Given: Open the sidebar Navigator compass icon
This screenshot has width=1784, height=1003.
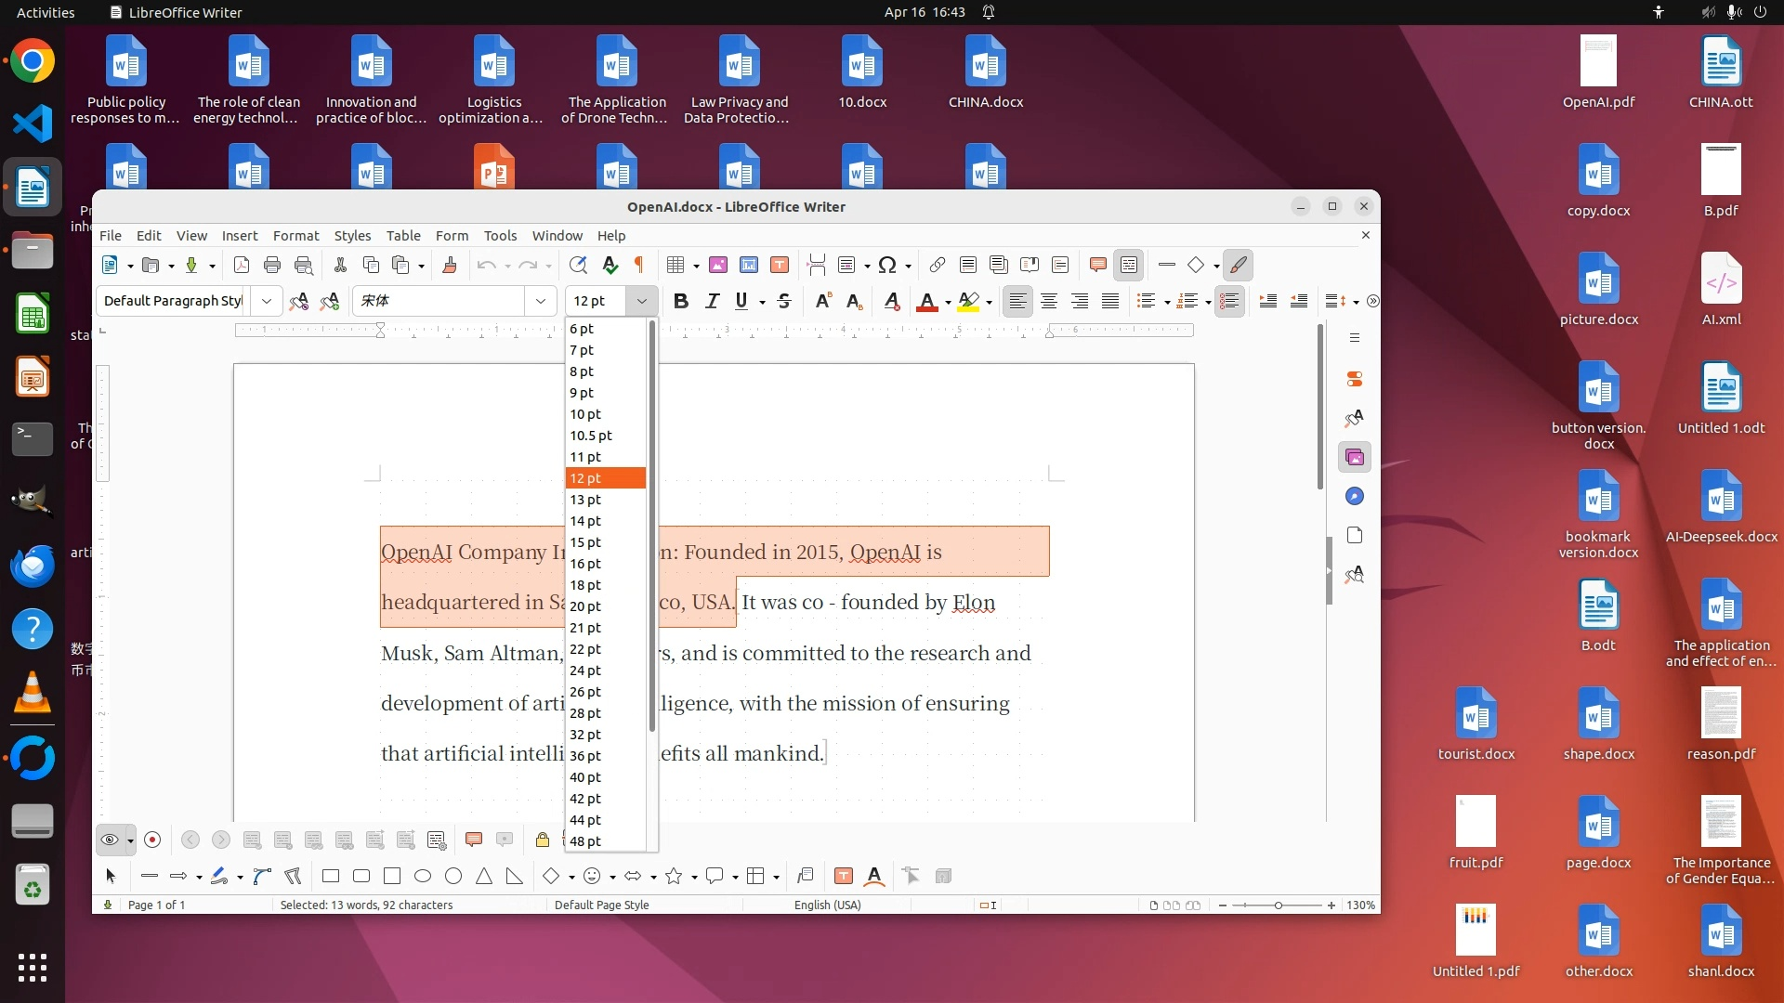Looking at the screenshot, I should 1355,497.
